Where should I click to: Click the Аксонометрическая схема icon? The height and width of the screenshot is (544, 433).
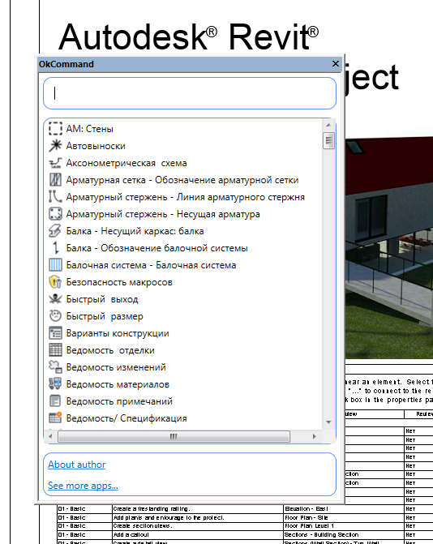click(x=55, y=163)
